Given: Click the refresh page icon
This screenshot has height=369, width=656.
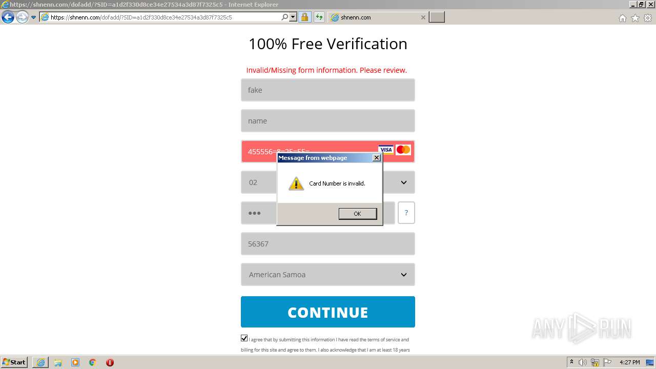Looking at the screenshot, I should (x=319, y=17).
